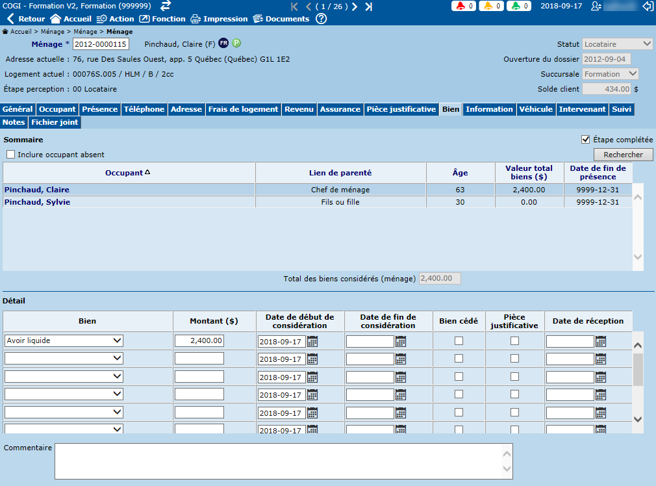This screenshot has height=486, width=656.
Task: Go to the first record arrow icon
Action: pos(295,6)
